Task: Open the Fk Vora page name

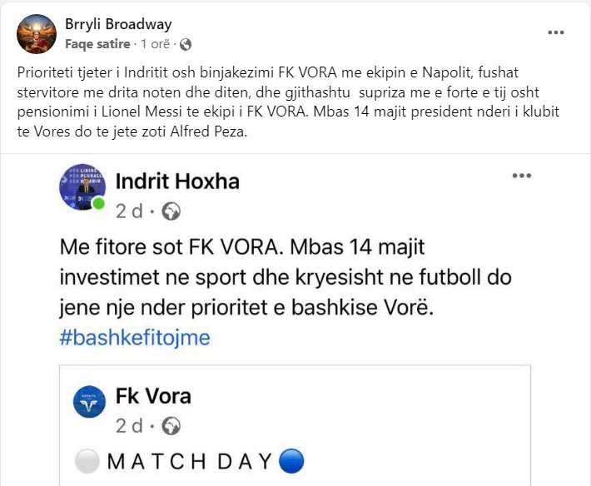Action: (157, 394)
